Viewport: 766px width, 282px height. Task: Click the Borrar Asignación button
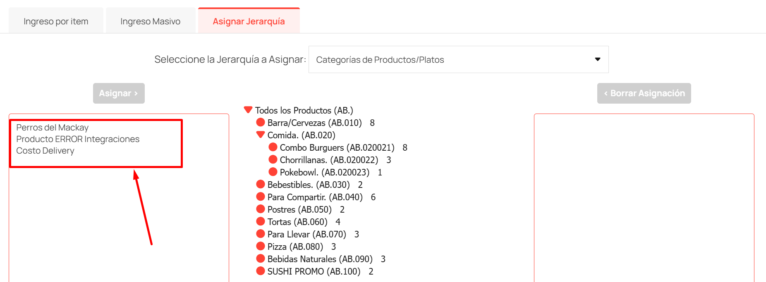pyautogui.click(x=644, y=93)
